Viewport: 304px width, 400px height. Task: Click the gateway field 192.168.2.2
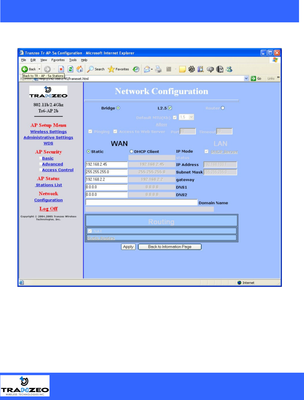pyautogui.click(x=106, y=179)
